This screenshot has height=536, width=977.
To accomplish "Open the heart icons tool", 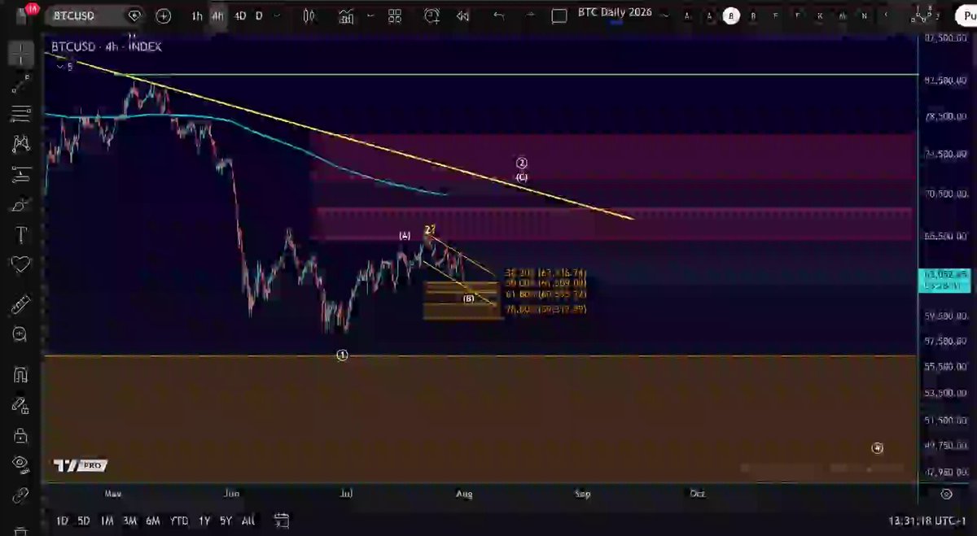I will tap(21, 264).
